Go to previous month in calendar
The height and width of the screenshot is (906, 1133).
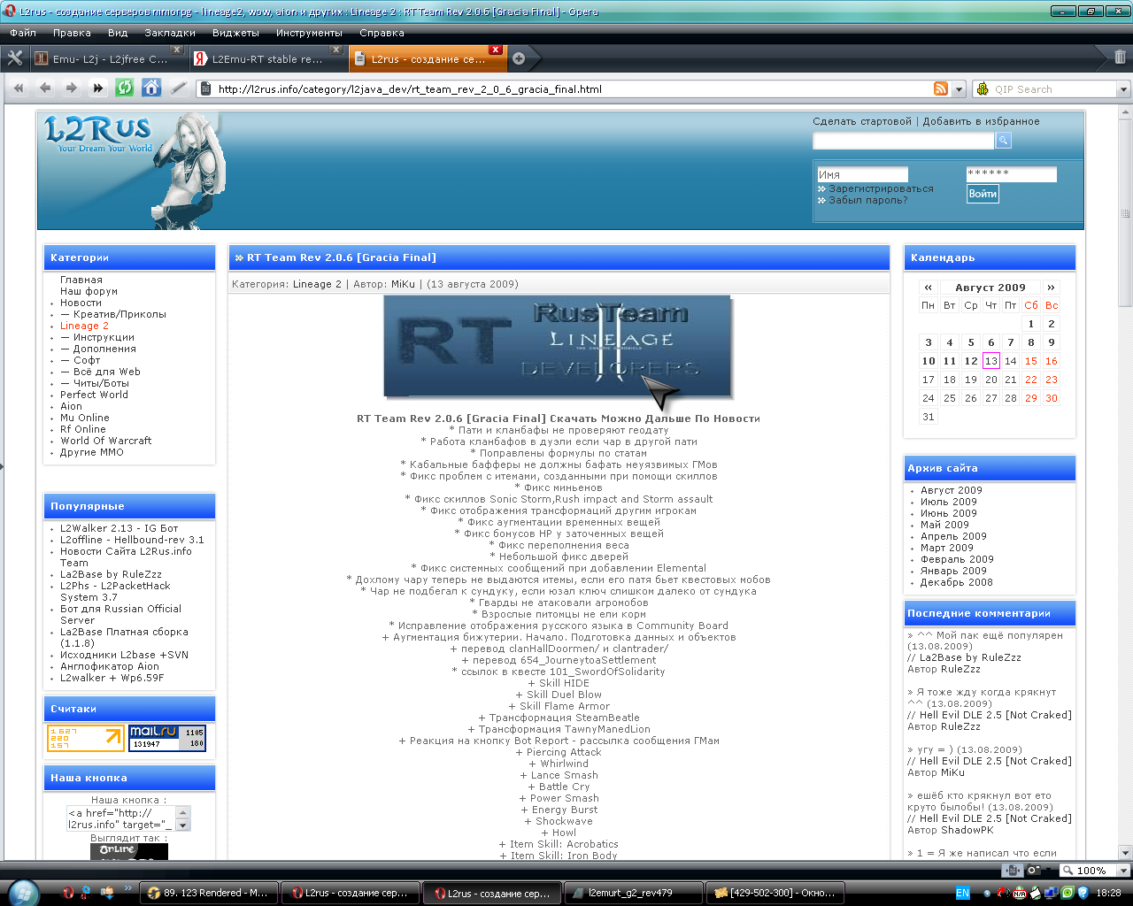click(928, 288)
